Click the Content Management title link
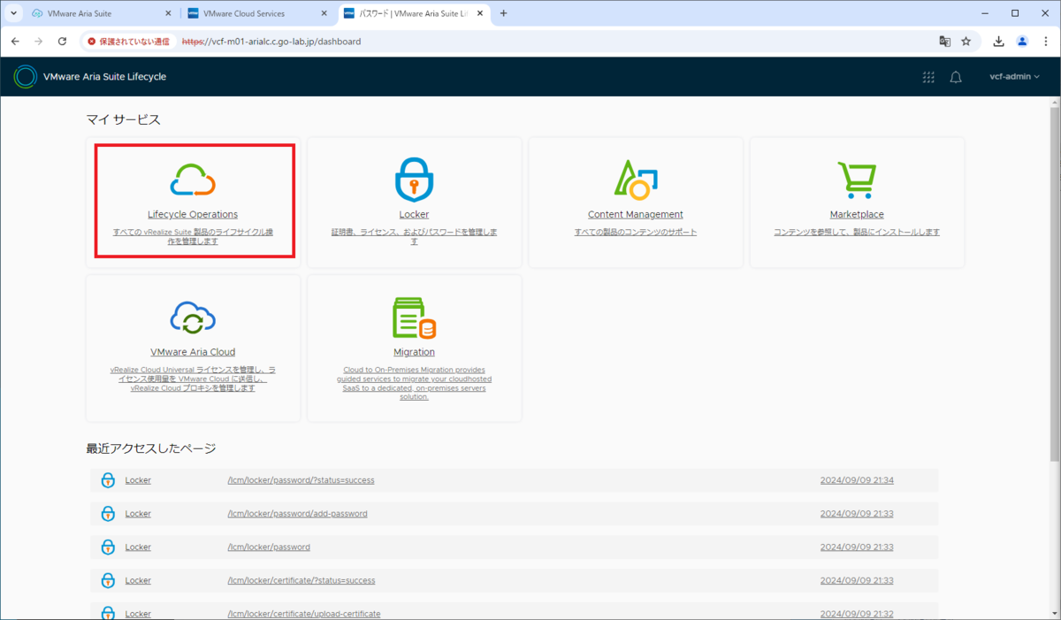 635,215
